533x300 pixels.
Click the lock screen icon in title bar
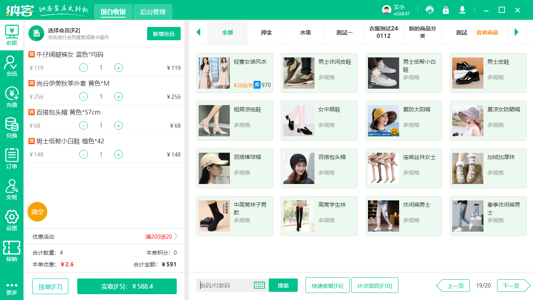446,10
